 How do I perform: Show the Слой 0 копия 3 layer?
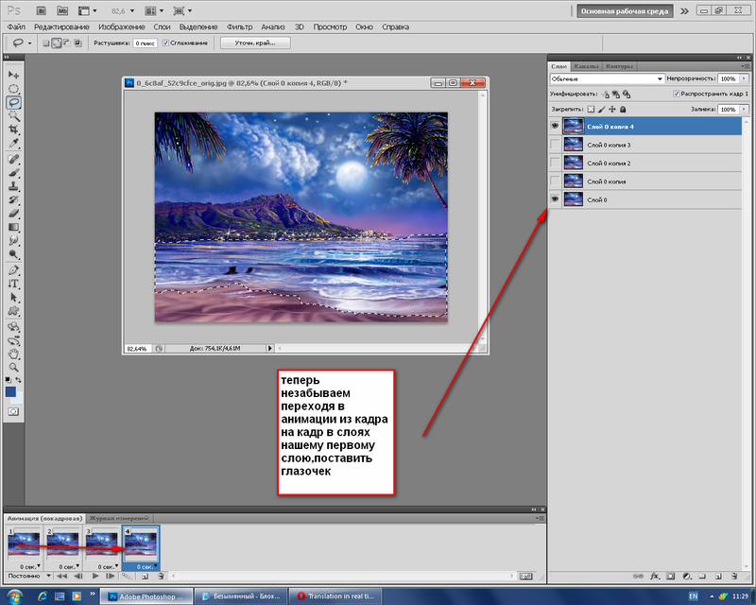click(x=555, y=145)
